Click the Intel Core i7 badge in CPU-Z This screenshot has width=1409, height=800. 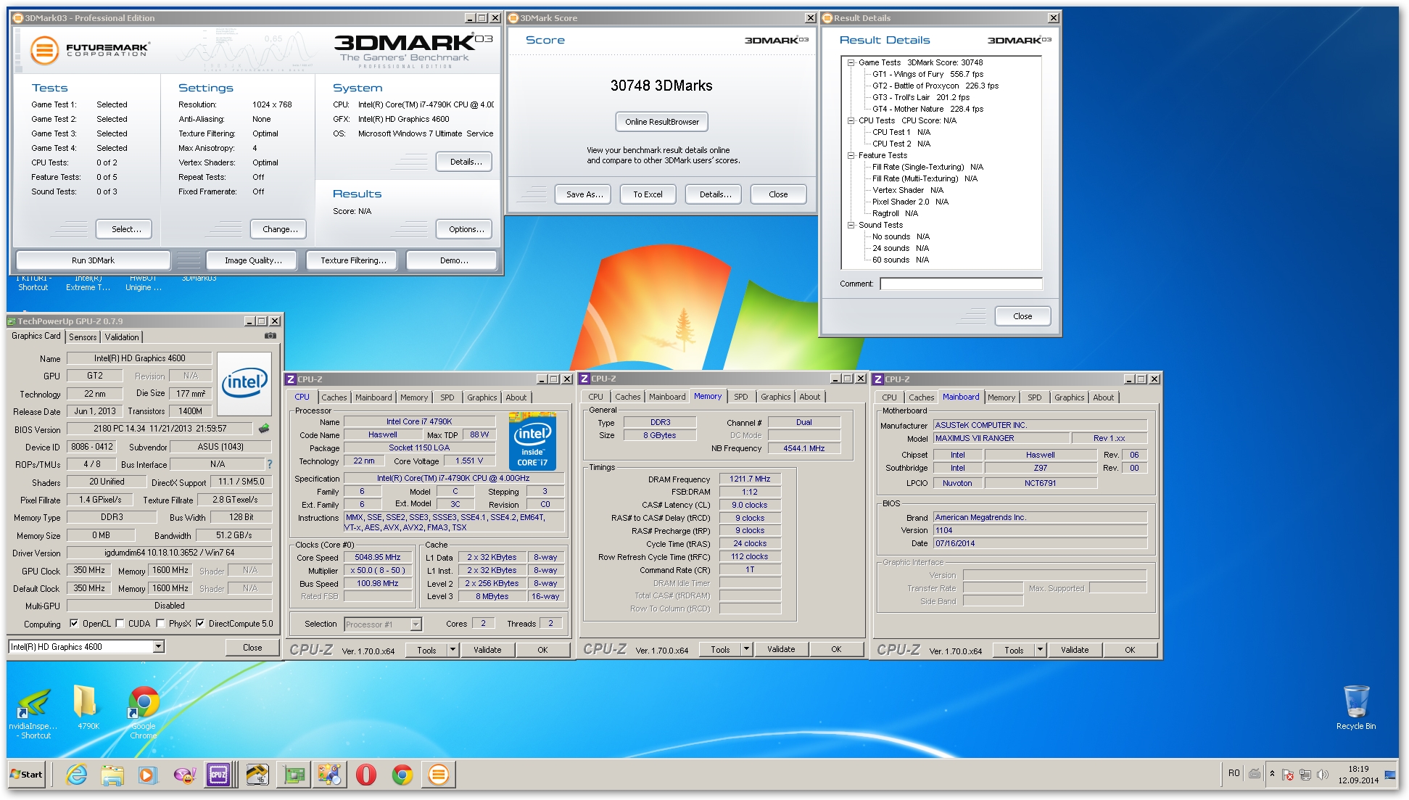pos(532,441)
